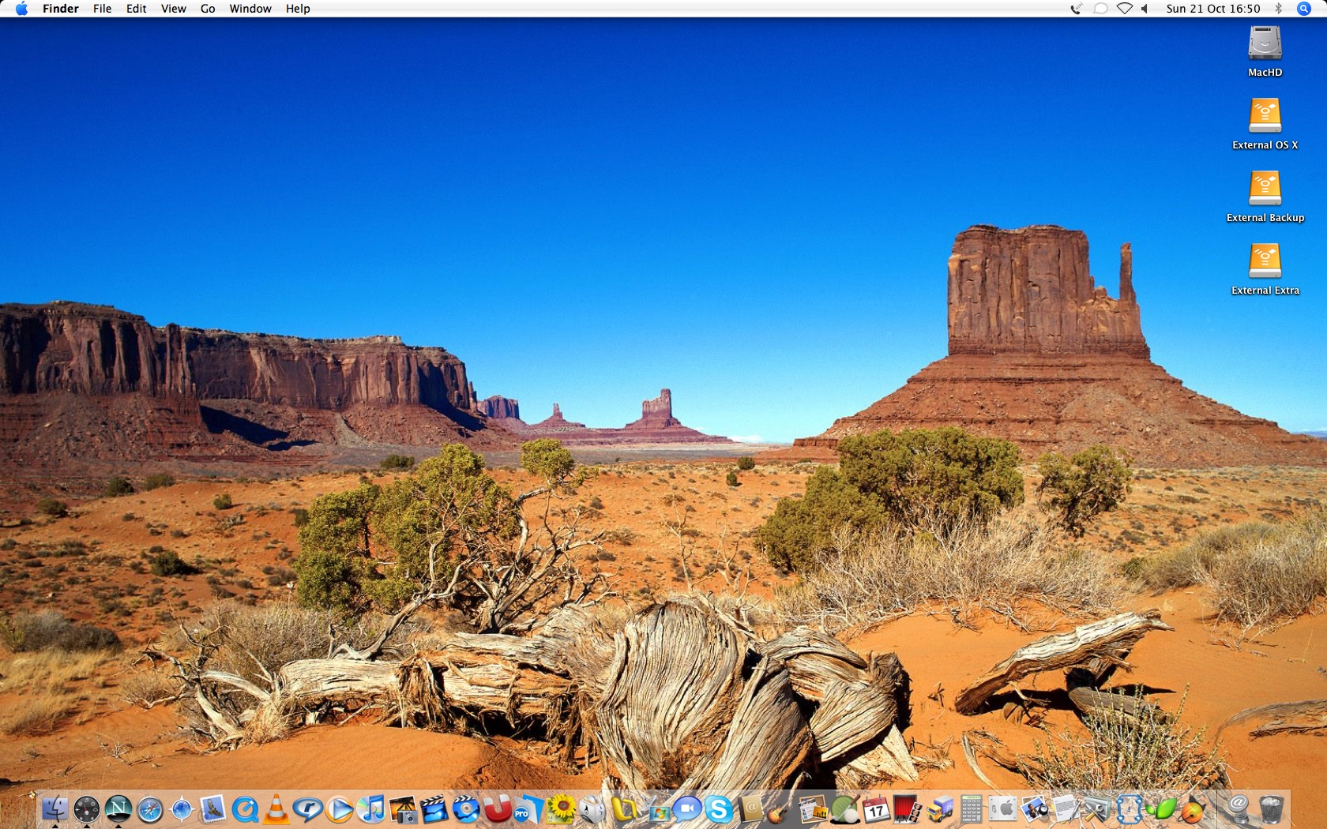Launch Calculator from the Dock
The width and height of the screenshot is (1327, 829).
coord(972,809)
